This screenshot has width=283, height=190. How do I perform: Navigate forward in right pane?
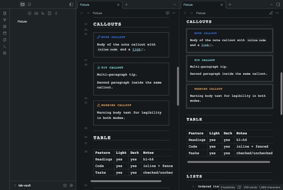(191, 13)
